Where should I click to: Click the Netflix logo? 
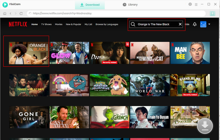pyautogui.click(x=18, y=24)
